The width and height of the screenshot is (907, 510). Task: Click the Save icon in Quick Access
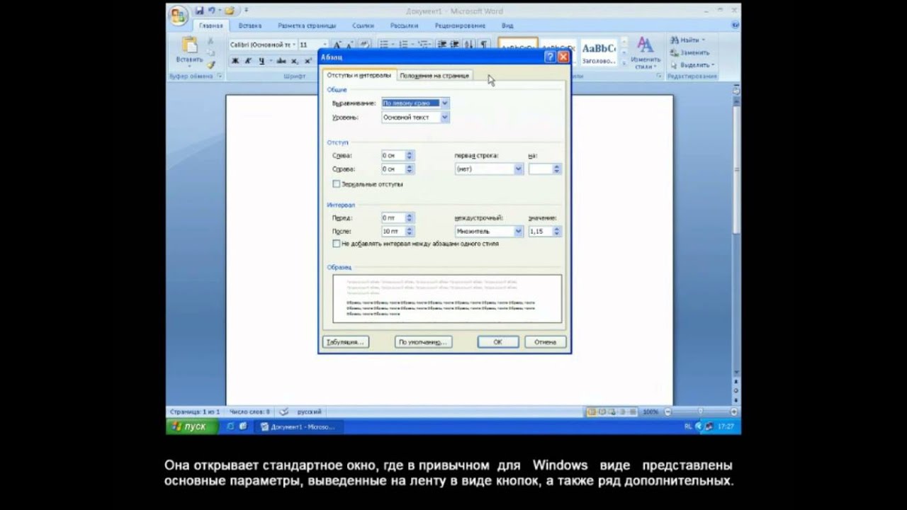(199, 11)
